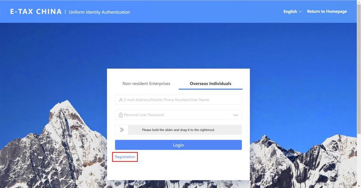Focus the E-mail Address/Mobile Phone Number field
This screenshot has width=361, height=188.
click(179, 100)
